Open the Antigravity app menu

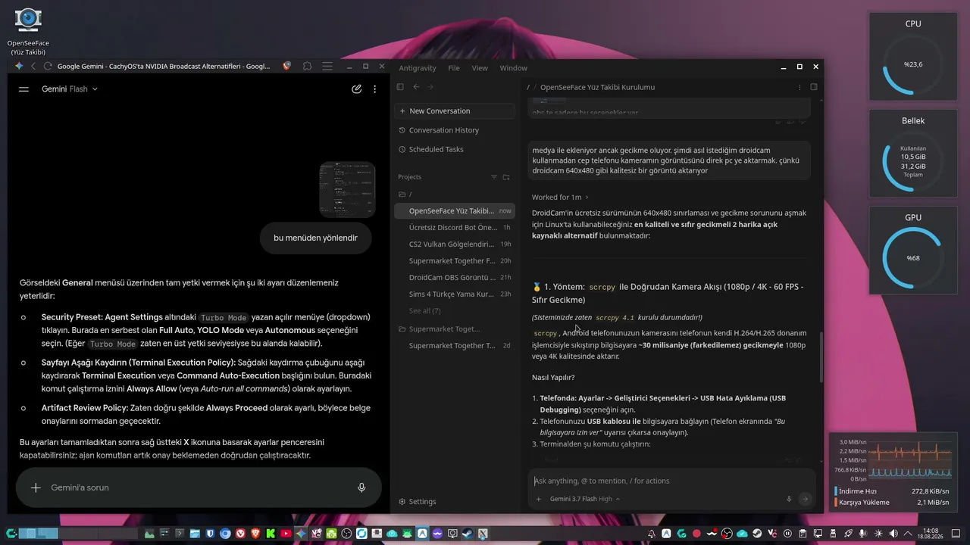click(418, 68)
